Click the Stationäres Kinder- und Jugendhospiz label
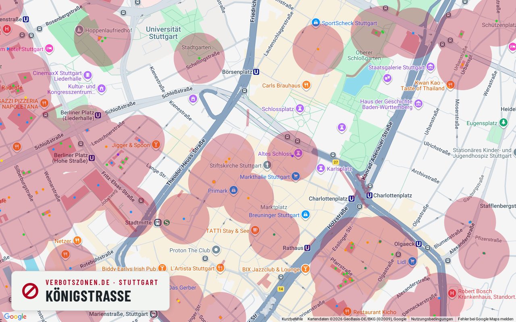This screenshot has width=516, height=322. click(x=482, y=153)
